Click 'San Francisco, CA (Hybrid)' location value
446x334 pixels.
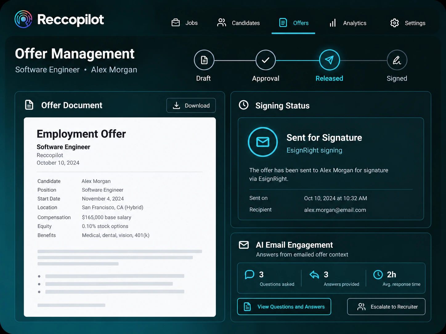pos(112,208)
